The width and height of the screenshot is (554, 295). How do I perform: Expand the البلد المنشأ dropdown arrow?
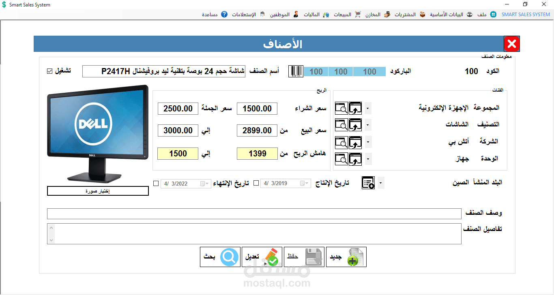click(380, 183)
